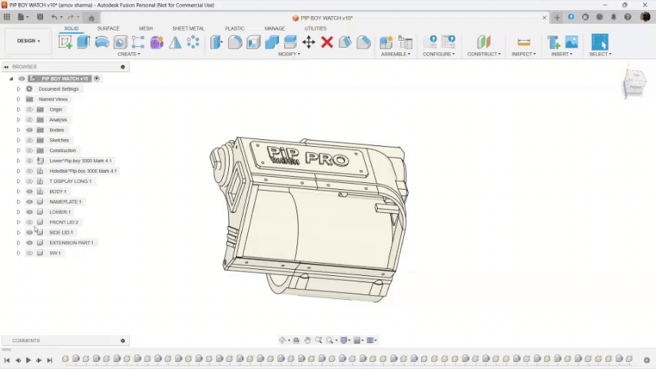This screenshot has height=369, width=656.
Task: Select the Move/Copy tool
Action: tap(309, 42)
